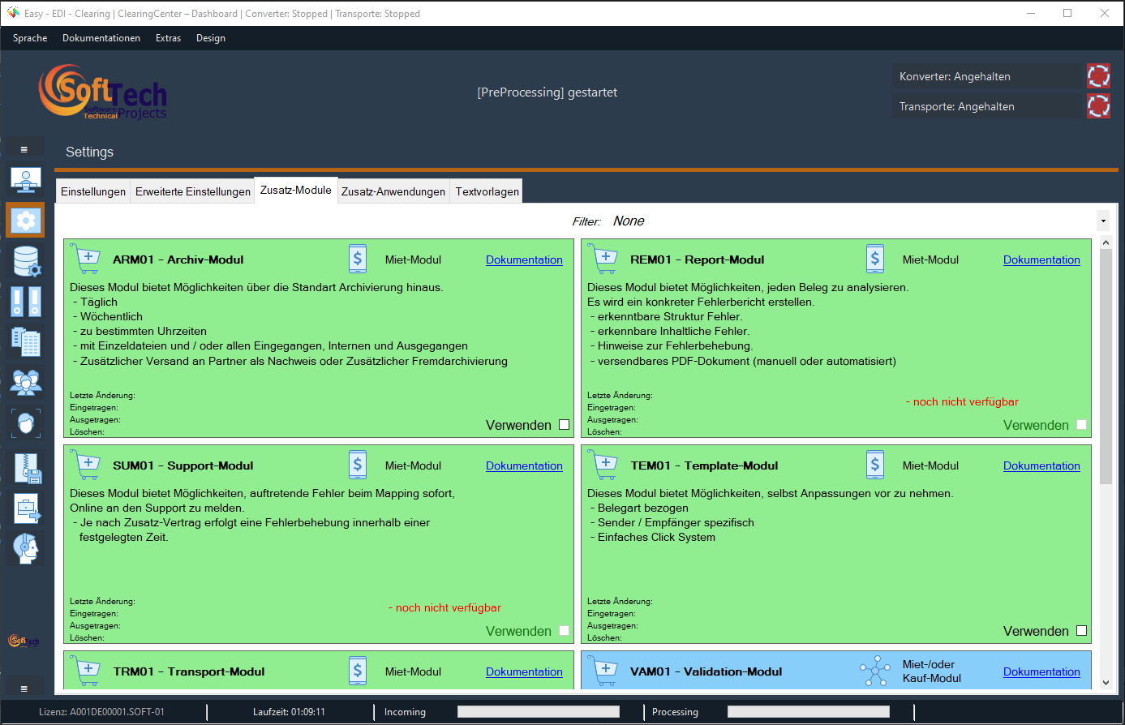Click the large SoftTech Projects logo
The image size is (1125, 725).
(x=103, y=93)
